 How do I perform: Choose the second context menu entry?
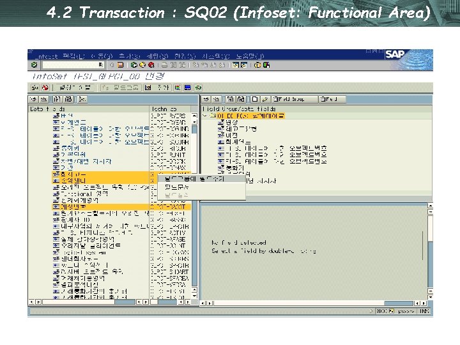click(x=201, y=187)
